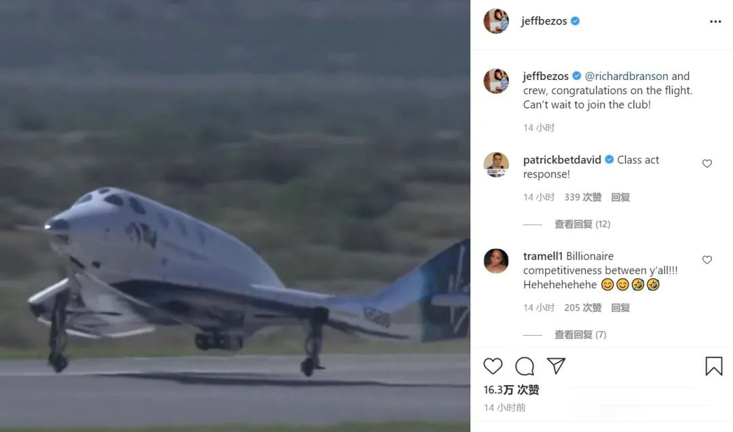Image resolution: width=733 pixels, height=432 pixels.
Task: Open the @richardbranson mention link
Action: coord(626,76)
